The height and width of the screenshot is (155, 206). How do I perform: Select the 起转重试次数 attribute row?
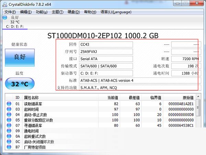coord(101,136)
